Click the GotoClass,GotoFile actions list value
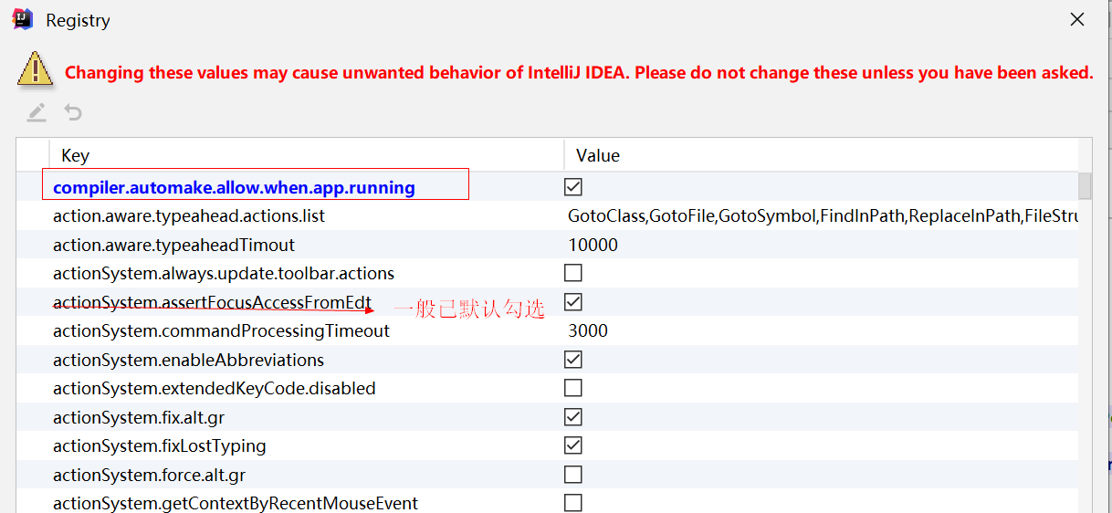1112x513 pixels. tap(823, 216)
